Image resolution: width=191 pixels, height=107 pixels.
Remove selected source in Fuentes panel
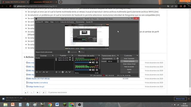(59, 72)
